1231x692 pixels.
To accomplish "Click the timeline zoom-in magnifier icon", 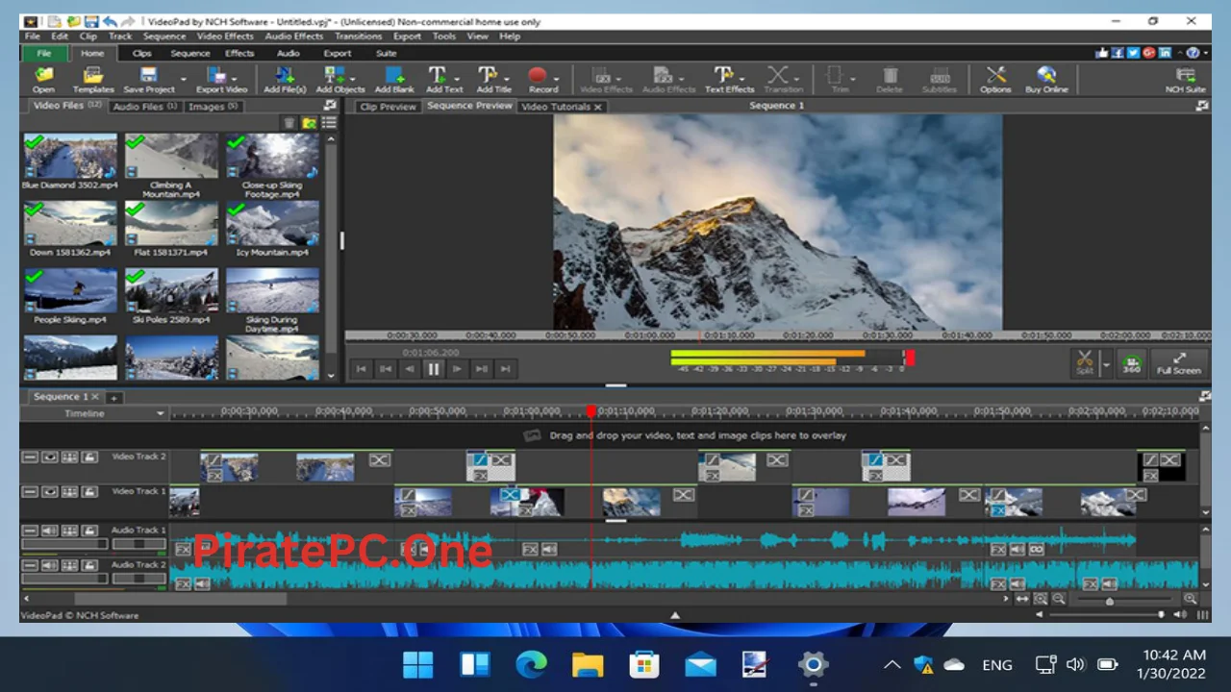I will [1190, 599].
